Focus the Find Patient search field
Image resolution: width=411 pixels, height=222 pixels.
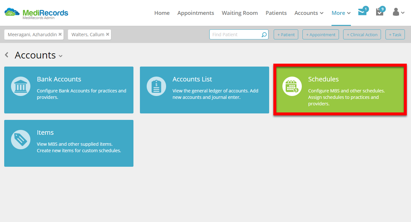click(239, 35)
